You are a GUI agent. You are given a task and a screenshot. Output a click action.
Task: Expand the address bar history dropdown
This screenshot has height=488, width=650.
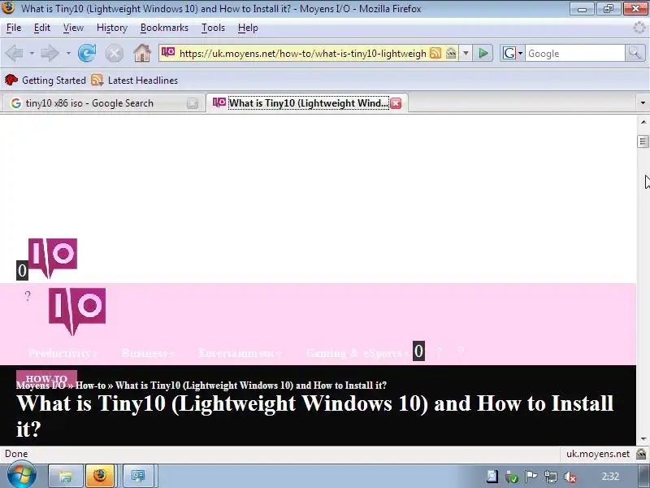(x=466, y=54)
